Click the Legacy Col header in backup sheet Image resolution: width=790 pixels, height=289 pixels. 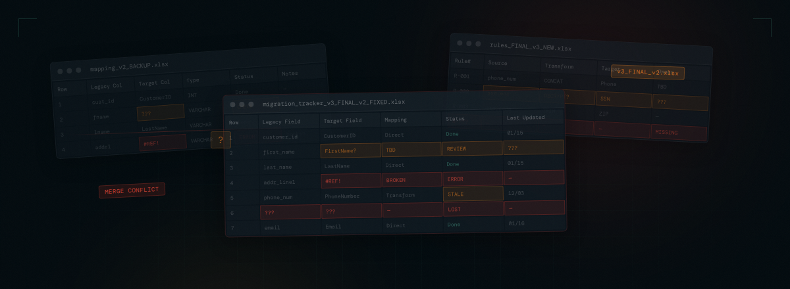tap(109, 85)
